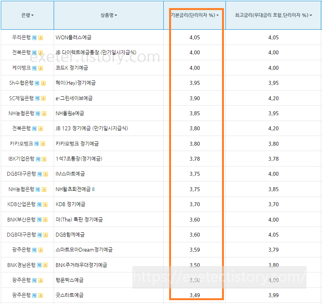Click the blue 재 badge beside KDB산업은행
The image size is (322, 304).
point(39,205)
